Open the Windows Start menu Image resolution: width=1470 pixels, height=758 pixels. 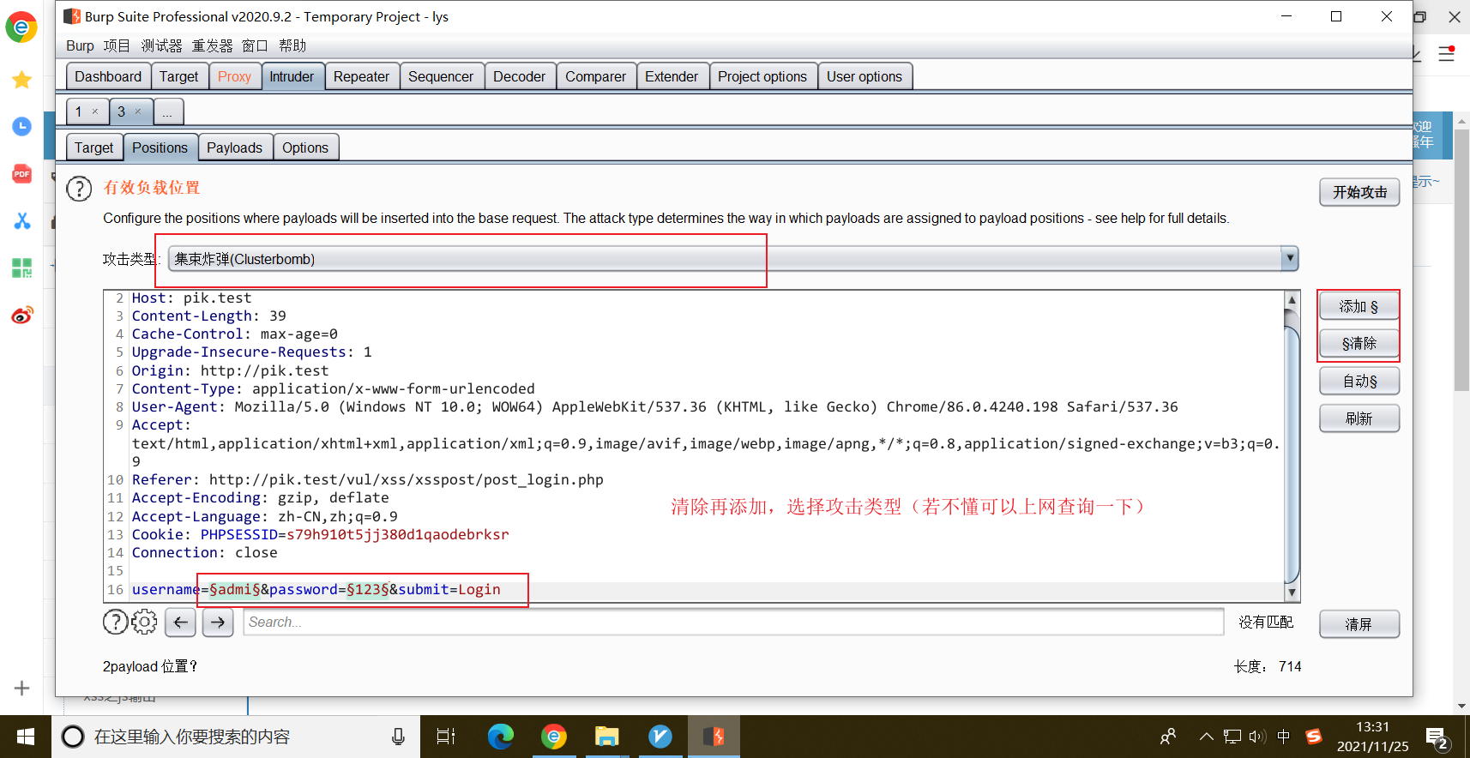[x=26, y=737]
